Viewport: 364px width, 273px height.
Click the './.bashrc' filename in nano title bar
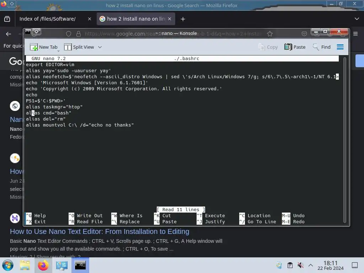[187, 59]
